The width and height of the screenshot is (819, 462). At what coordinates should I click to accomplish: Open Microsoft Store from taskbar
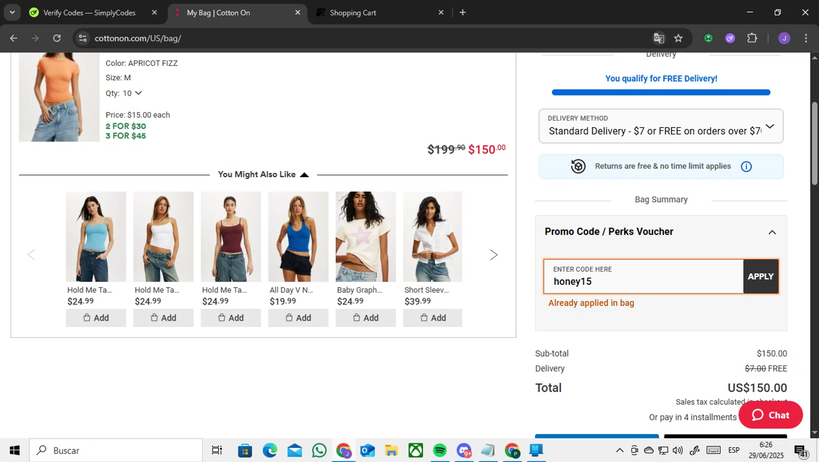pos(245,451)
